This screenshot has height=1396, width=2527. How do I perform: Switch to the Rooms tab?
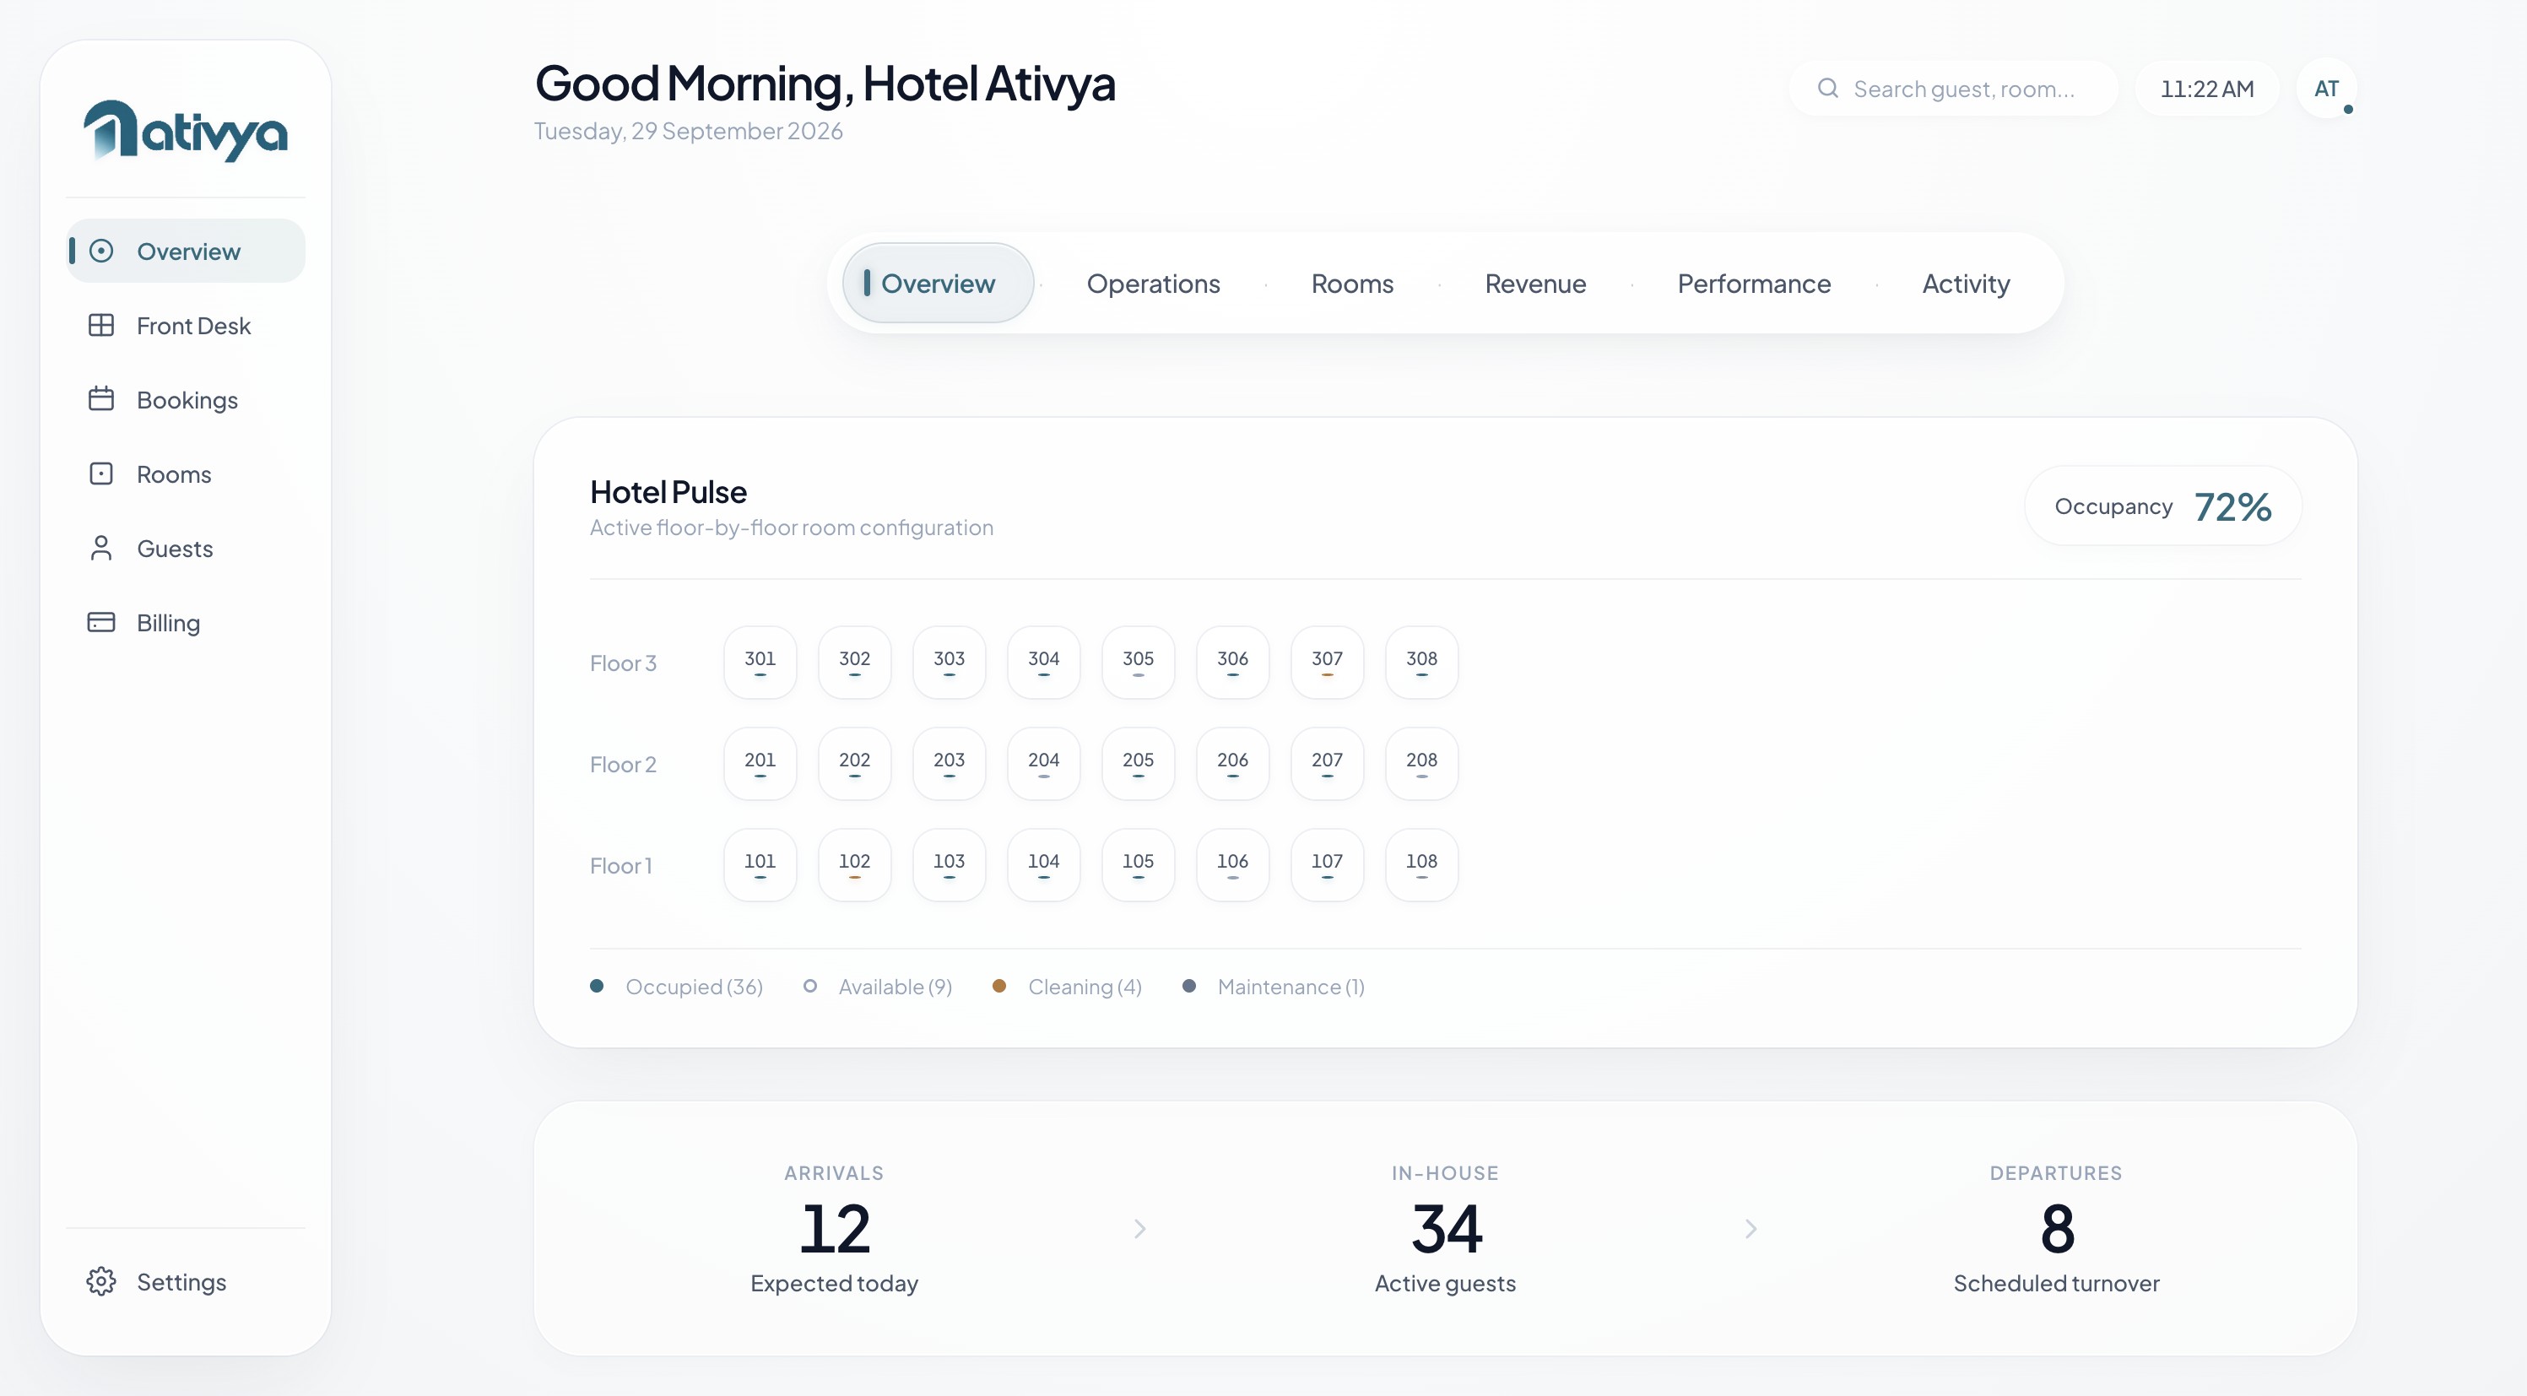tap(1352, 284)
